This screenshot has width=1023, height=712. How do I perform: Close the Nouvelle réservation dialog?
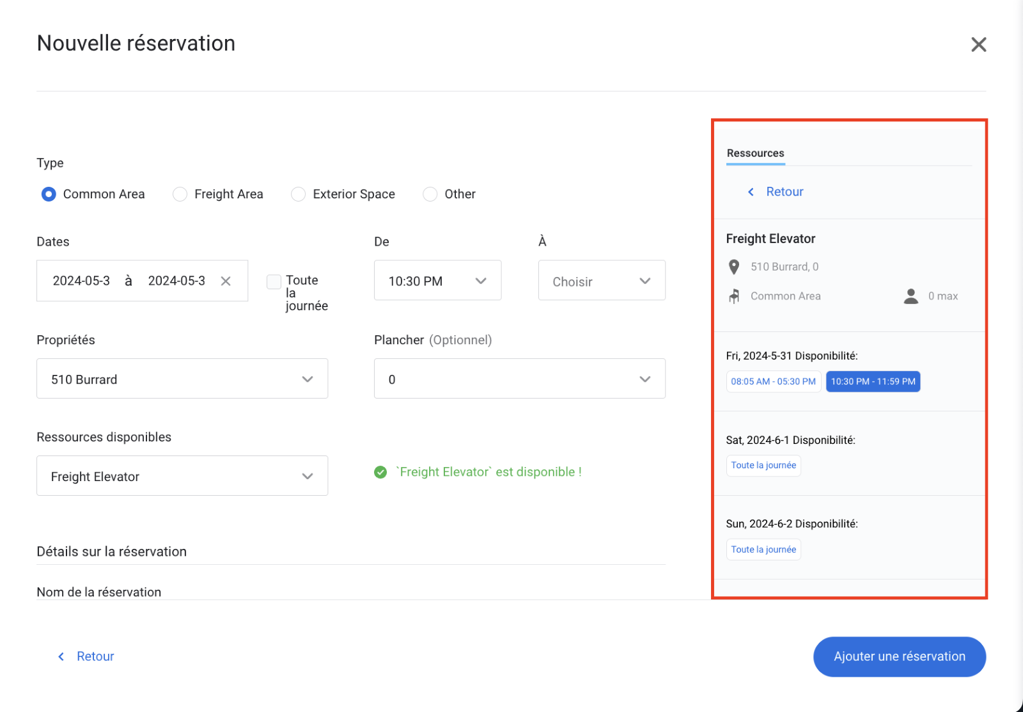click(978, 45)
